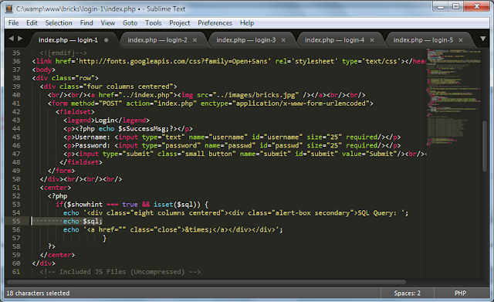Open the Tools menu
This screenshot has height=302, width=494.
153,23
